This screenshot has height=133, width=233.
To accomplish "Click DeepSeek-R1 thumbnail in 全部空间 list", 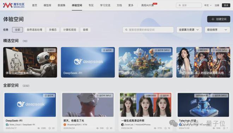I will pos(30,105).
